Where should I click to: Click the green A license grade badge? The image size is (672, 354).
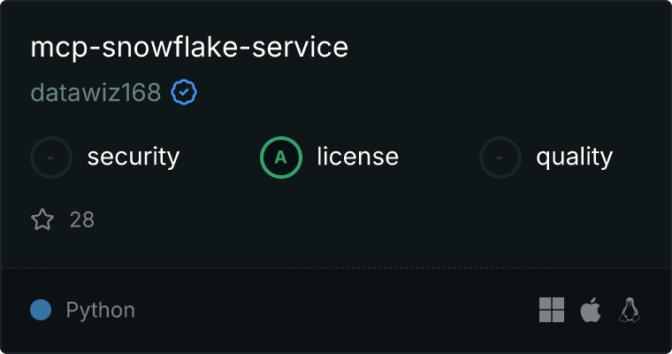tap(281, 158)
